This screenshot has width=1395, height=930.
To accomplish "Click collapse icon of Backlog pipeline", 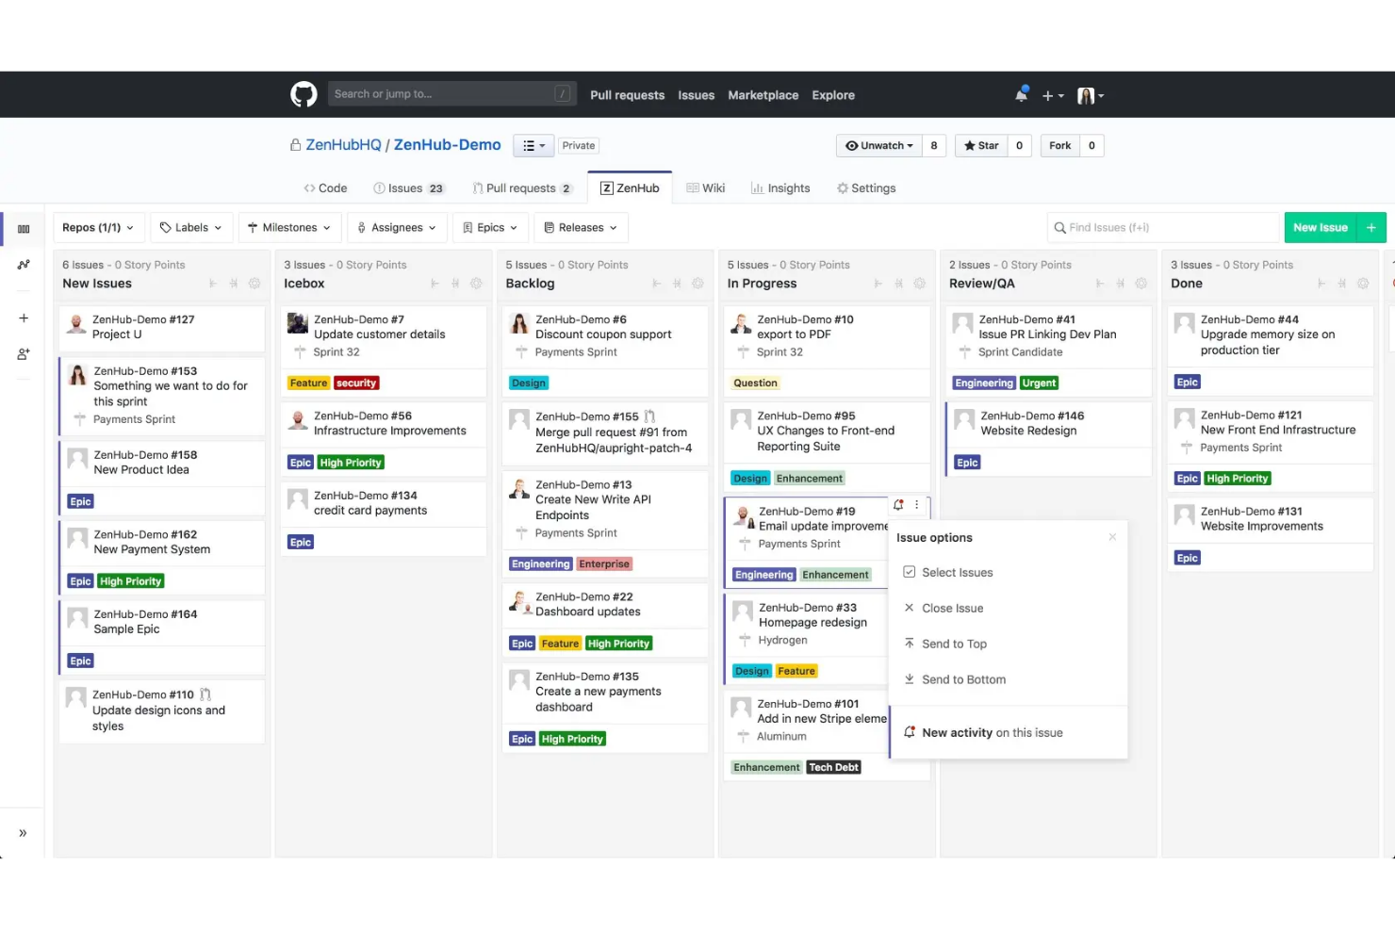I will click(x=677, y=284).
